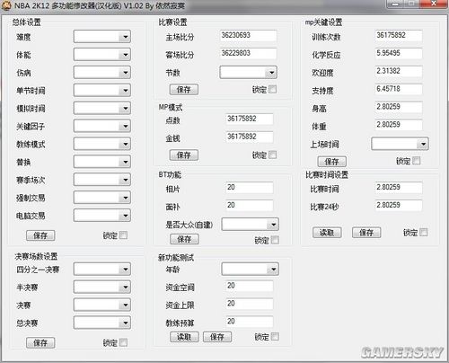Open the 四分之一决赛 dropdown

pyautogui.click(x=102, y=270)
